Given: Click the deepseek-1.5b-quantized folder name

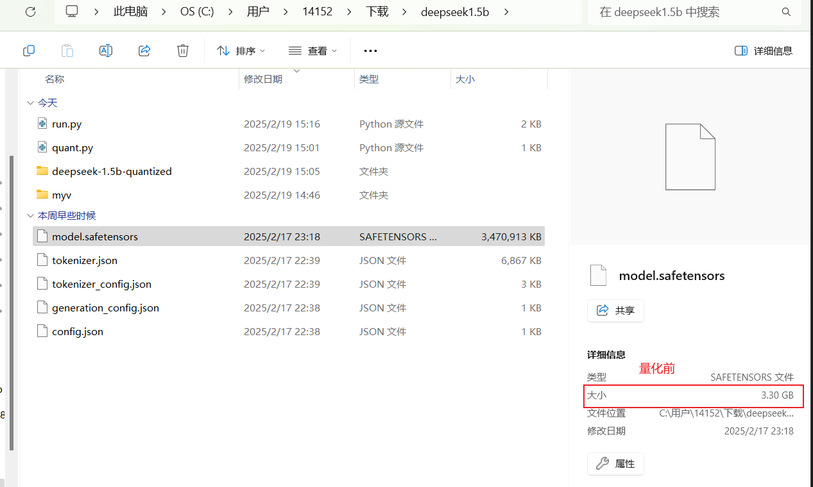Looking at the screenshot, I should [112, 172].
